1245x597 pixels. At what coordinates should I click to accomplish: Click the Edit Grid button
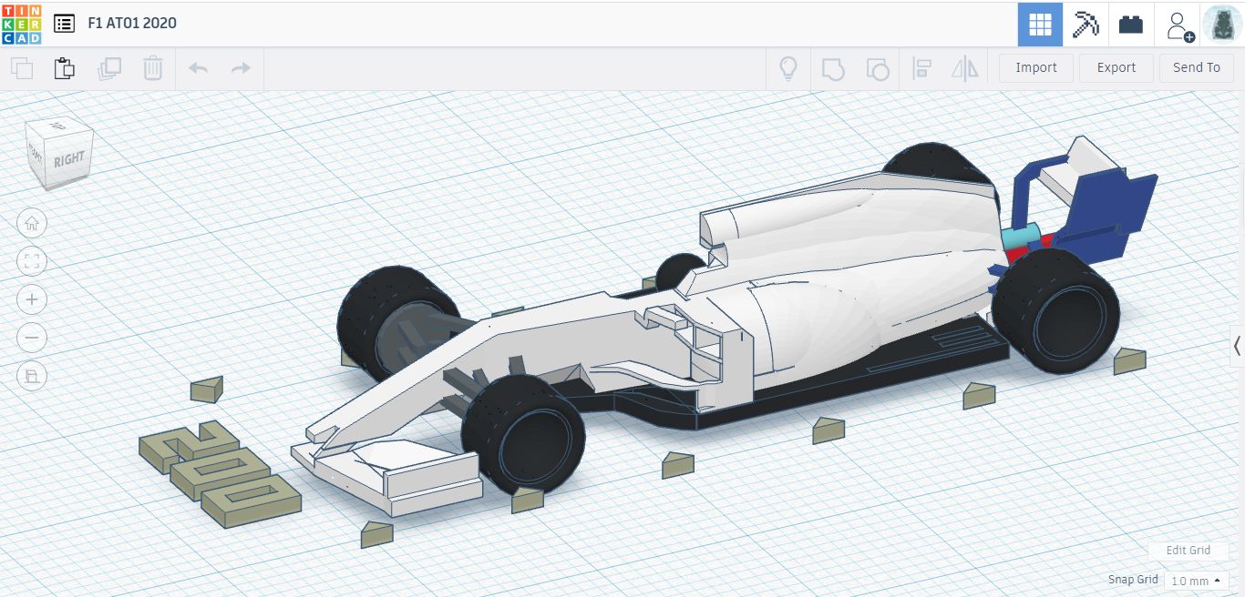tap(1188, 550)
